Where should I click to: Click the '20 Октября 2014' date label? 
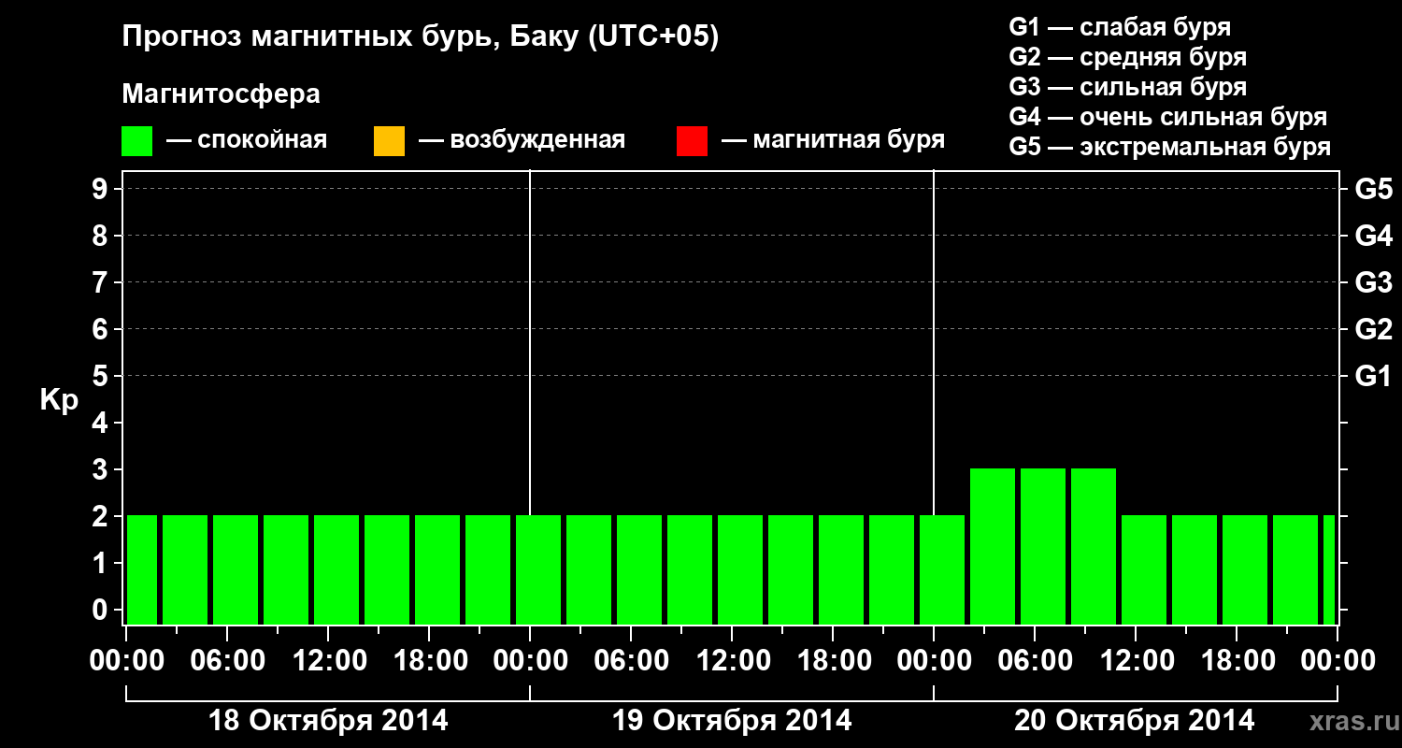tap(1135, 721)
